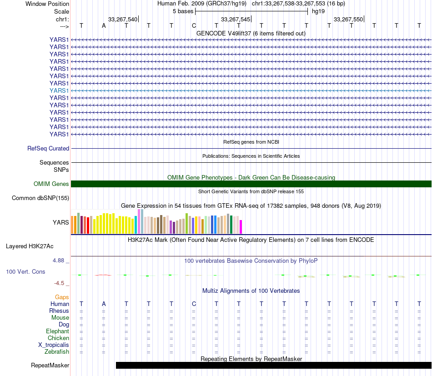Open the H3K27Ac Mark ENCODE track title

251,240
